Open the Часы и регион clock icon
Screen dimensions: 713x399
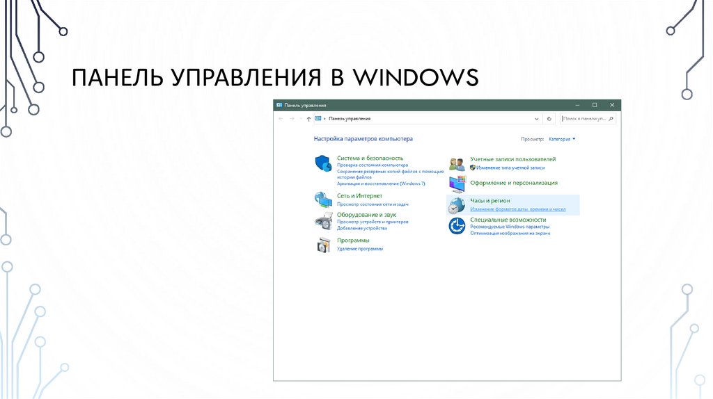[457, 205]
